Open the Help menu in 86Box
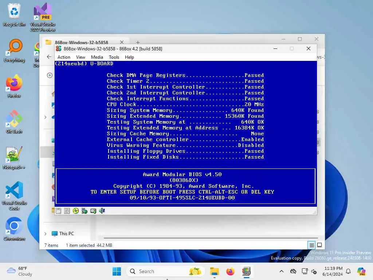 pos(129,57)
